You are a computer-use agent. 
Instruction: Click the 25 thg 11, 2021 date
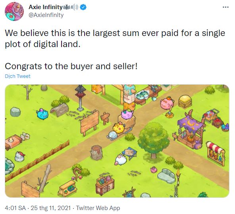pyautogui.click(x=51, y=208)
